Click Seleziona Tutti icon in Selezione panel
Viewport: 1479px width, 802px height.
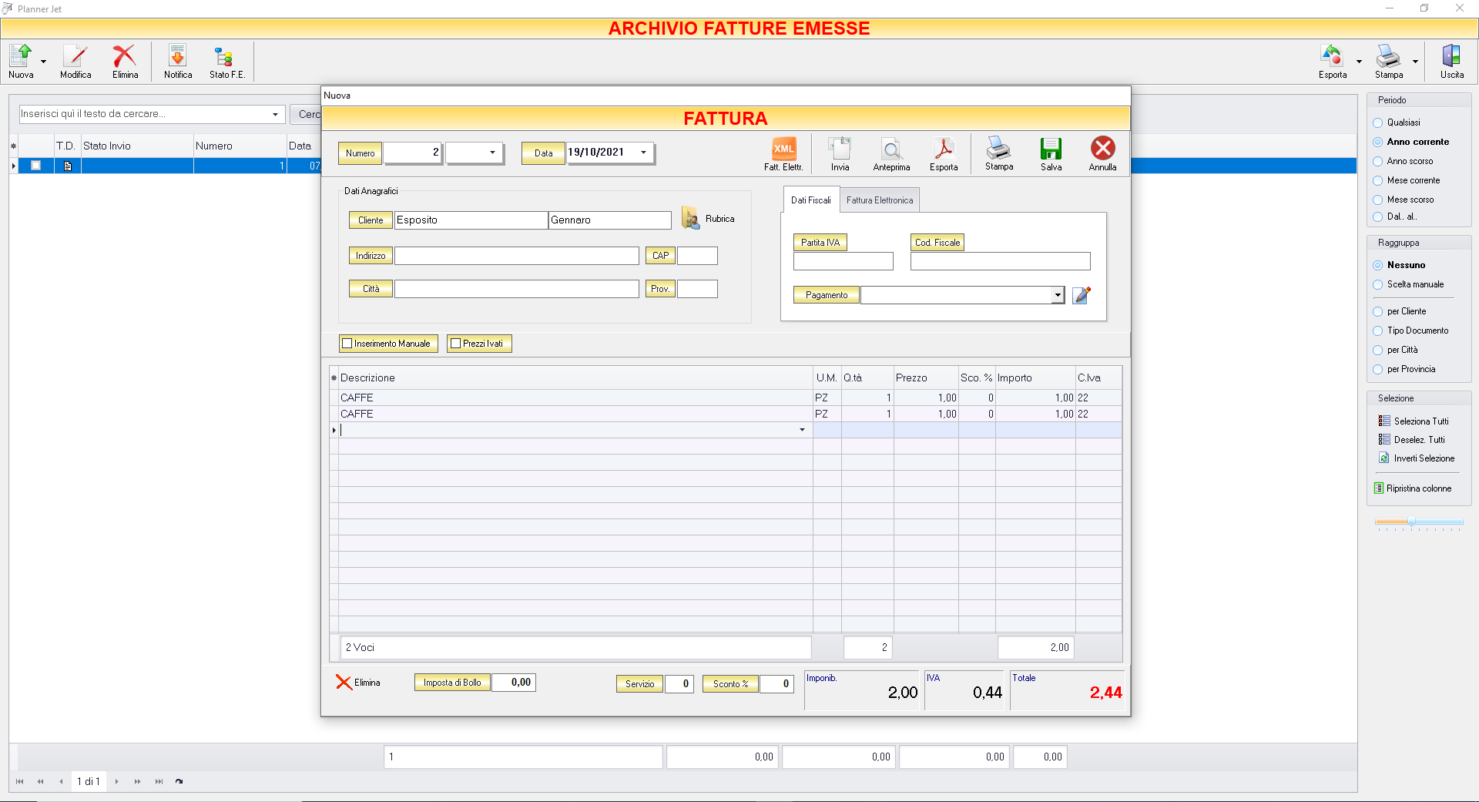pos(1384,421)
